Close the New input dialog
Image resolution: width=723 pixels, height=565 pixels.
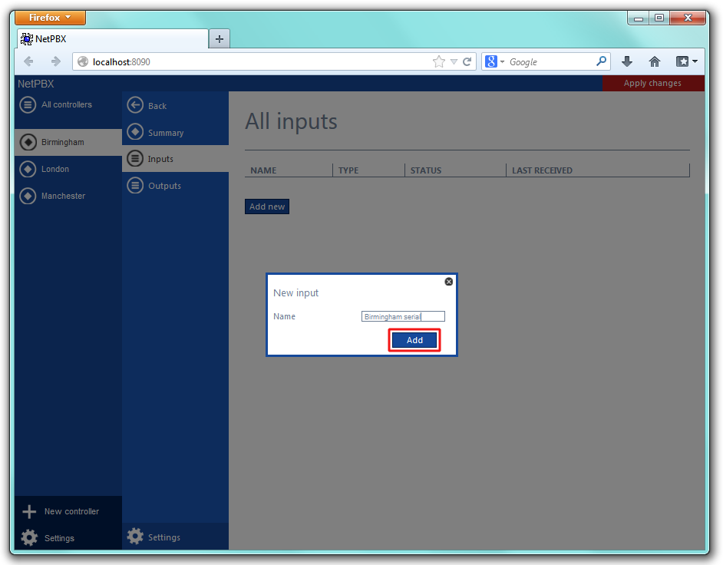(449, 282)
